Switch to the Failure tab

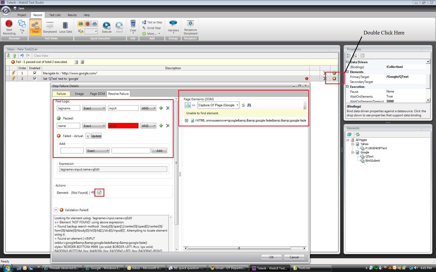pos(61,94)
